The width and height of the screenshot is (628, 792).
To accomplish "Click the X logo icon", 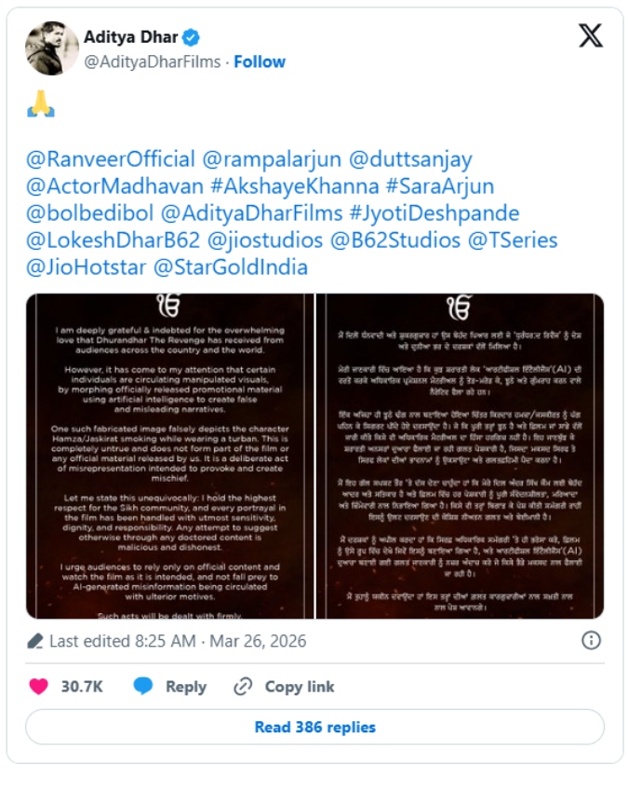I will pos(590,35).
